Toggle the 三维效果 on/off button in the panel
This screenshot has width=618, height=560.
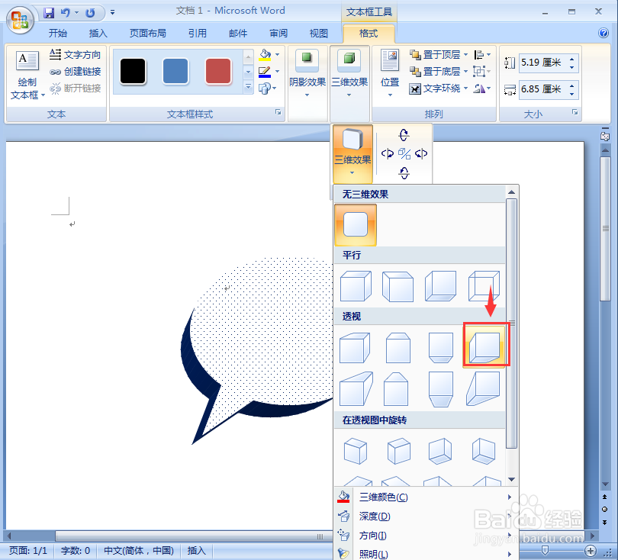click(x=352, y=153)
